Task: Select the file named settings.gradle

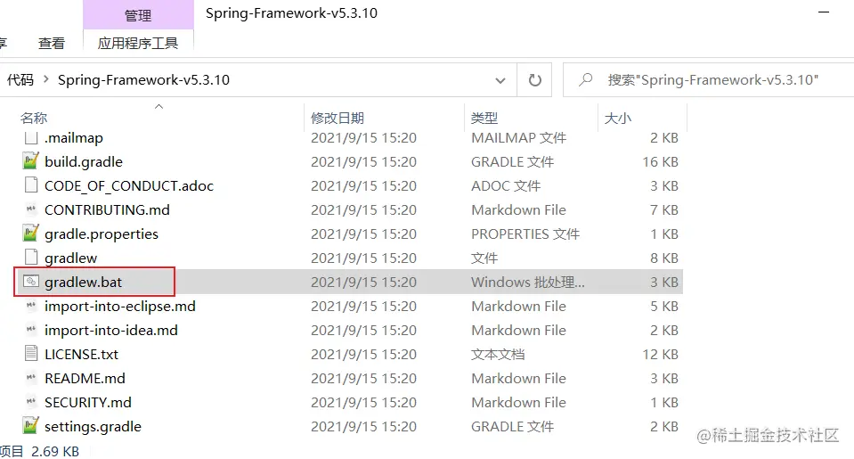Action: pos(93,426)
